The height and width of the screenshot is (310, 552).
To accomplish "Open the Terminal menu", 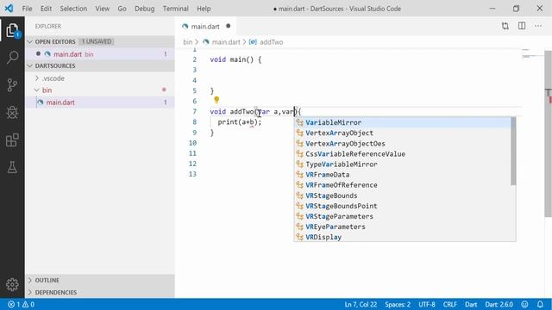I will click(175, 9).
